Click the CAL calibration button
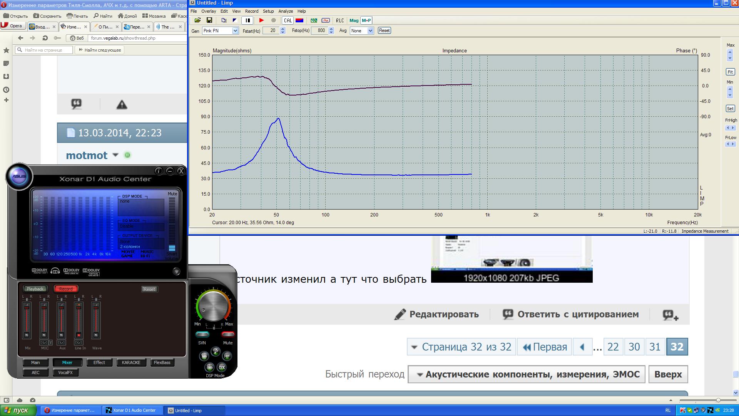 [288, 20]
